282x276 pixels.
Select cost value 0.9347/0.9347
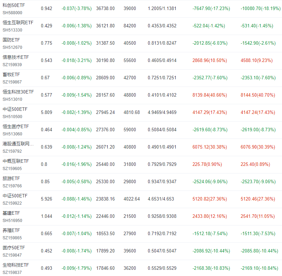coord(162,182)
